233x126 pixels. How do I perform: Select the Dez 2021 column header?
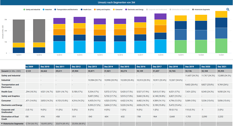pos(224,67)
